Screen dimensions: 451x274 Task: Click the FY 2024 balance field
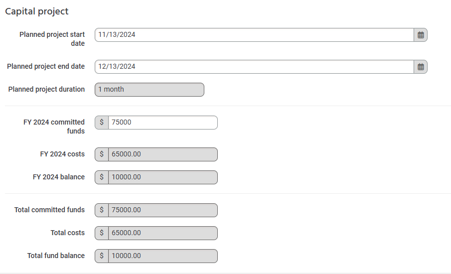tap(163, 177)
